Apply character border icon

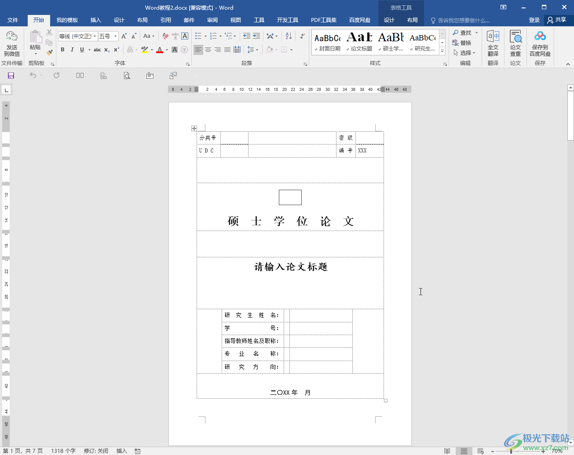(x=185, y=36)
